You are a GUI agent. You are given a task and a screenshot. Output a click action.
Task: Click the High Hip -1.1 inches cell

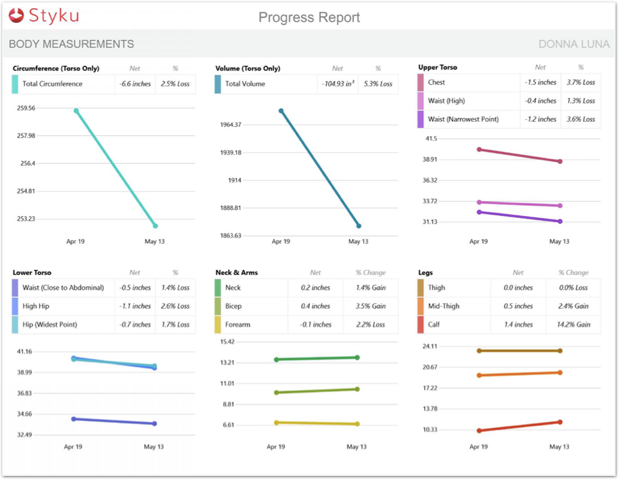(135, 306)
